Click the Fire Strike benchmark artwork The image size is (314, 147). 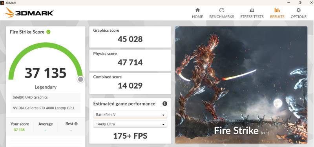pos(241,85)
